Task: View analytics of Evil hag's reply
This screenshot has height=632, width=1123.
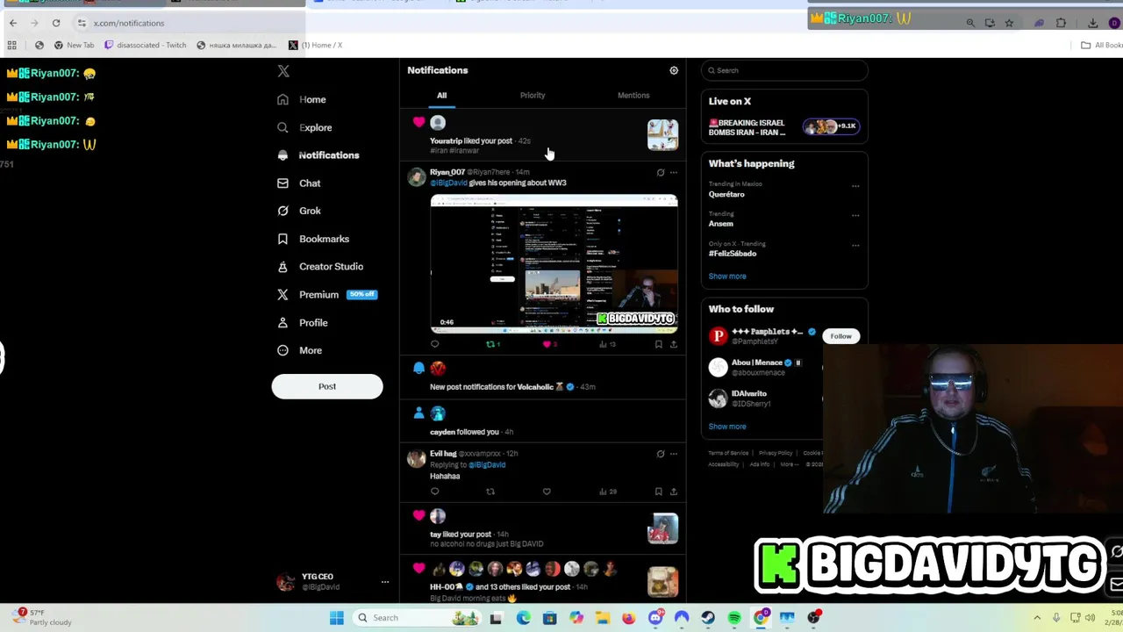Action: pyautogui.click(x=607, y=492)
